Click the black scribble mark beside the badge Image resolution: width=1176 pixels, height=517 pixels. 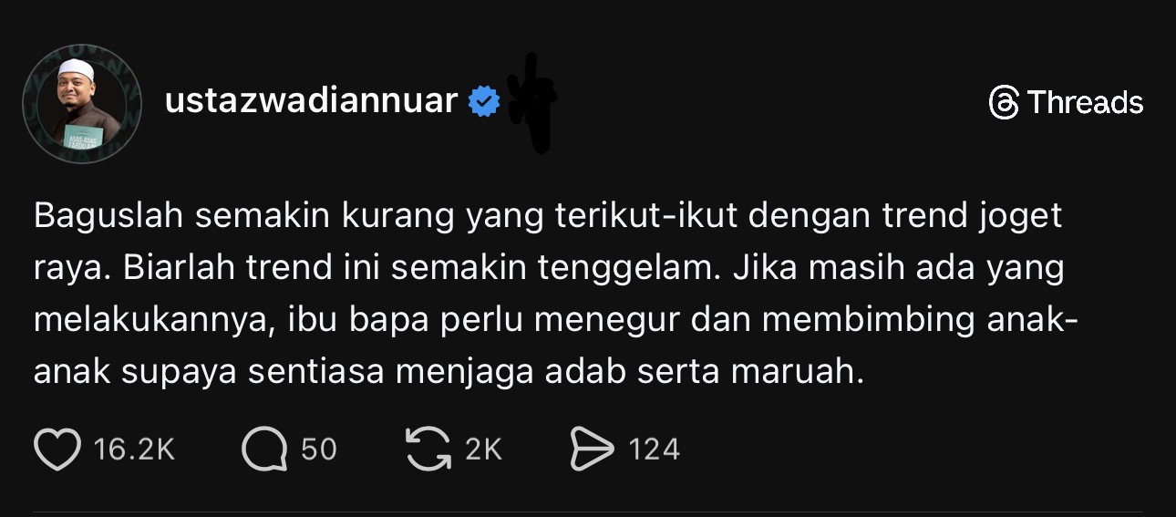(532, 102)
